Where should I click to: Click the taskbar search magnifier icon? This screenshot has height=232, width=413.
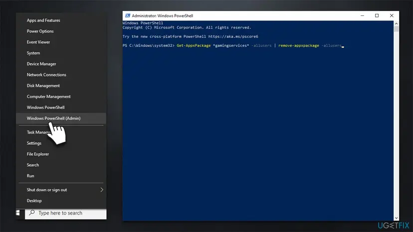32,213
